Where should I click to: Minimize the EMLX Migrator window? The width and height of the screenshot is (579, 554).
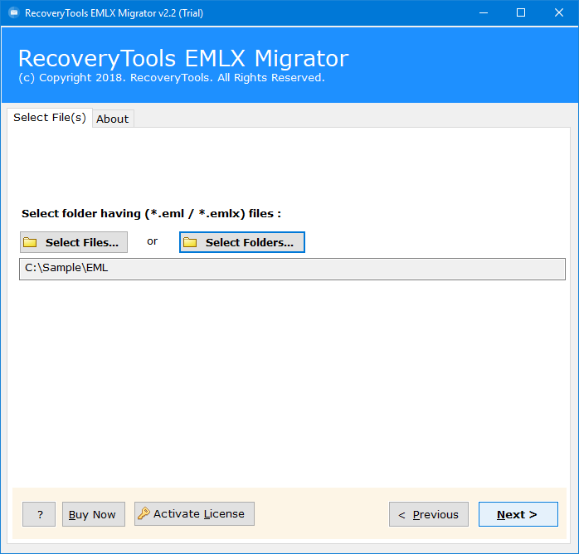pos(484,13)
